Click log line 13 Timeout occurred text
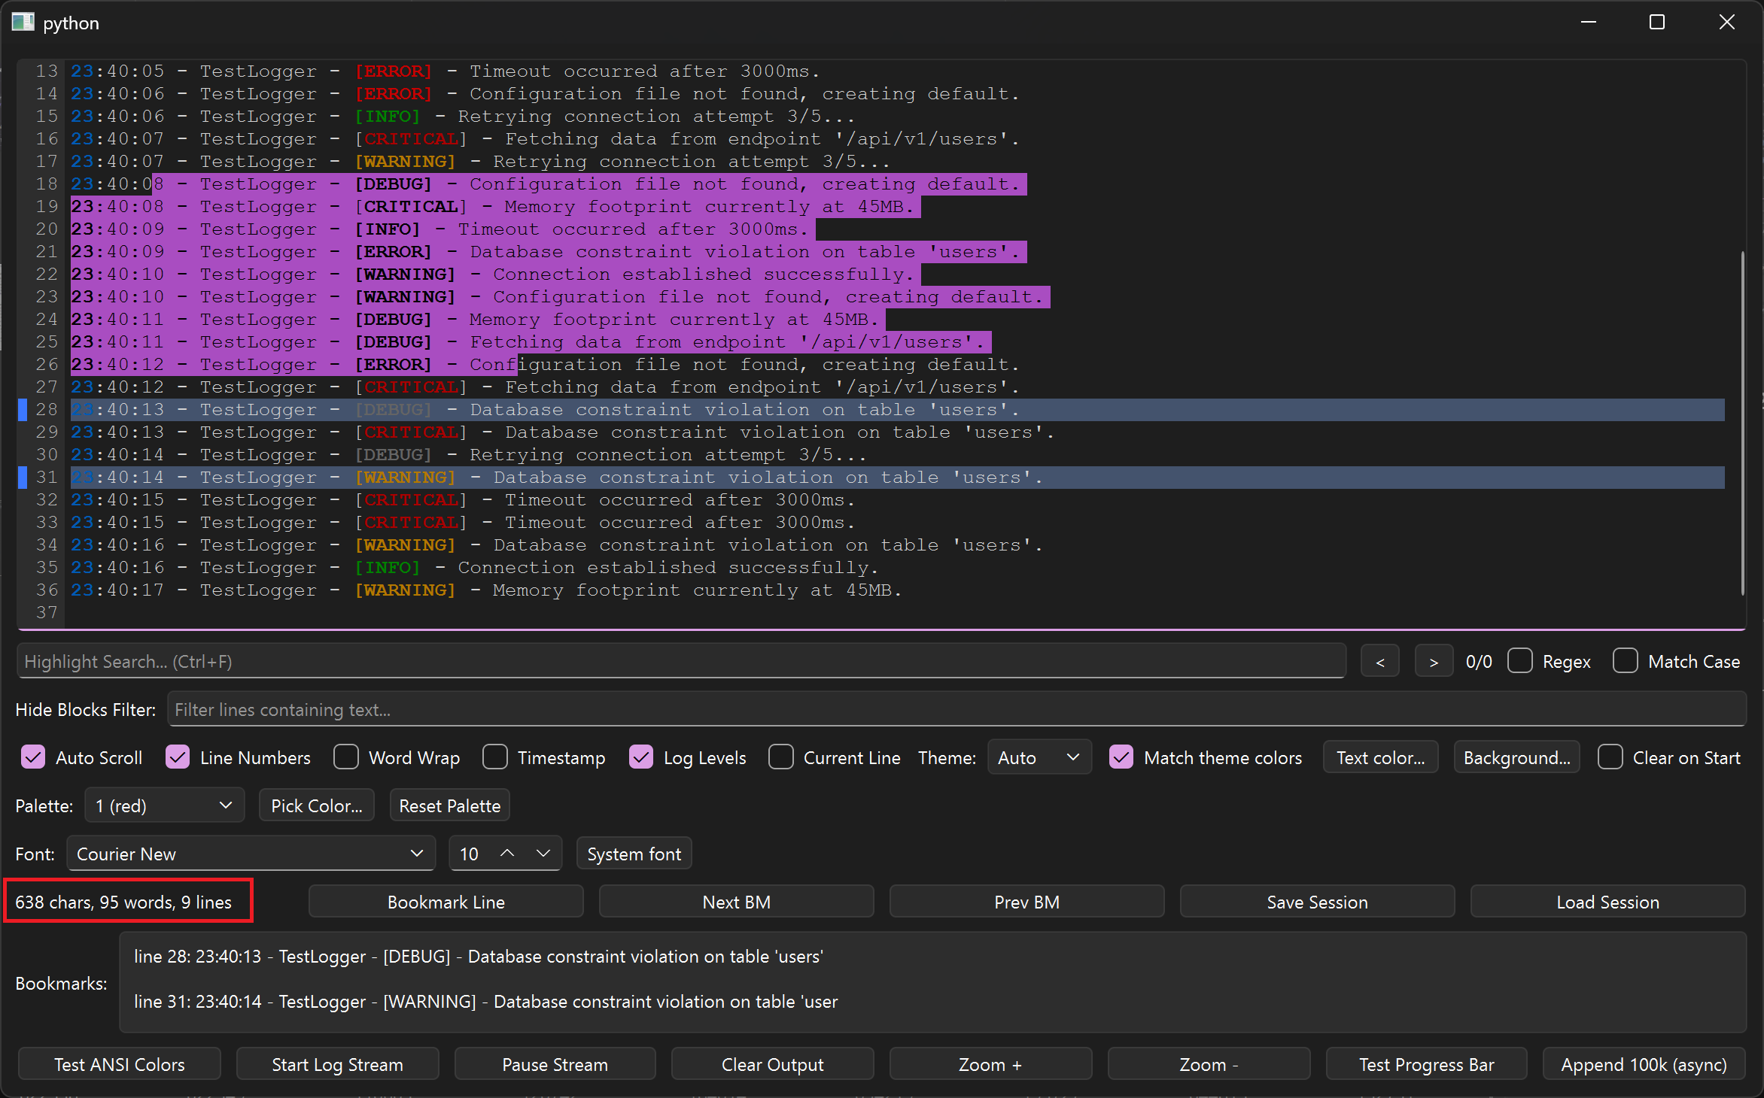The width and height of the screenshot is (1764, 1098). pos(643,71)
